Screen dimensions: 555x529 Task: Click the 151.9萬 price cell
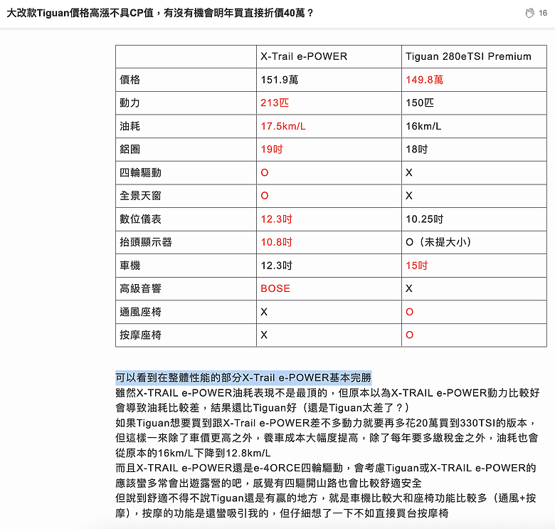click(279, 80)
